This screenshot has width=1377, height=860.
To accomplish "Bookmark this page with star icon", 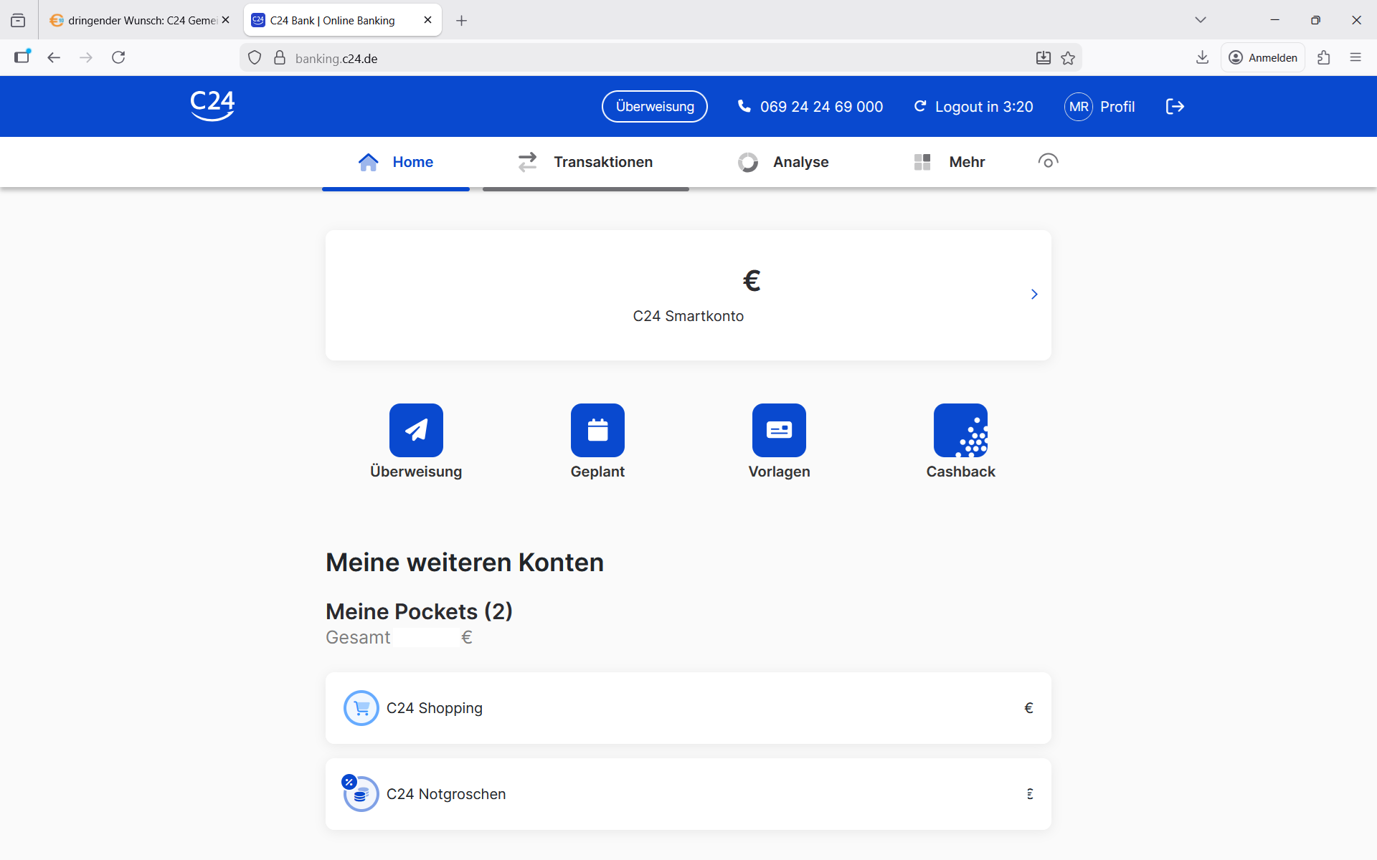I will point(1068,58).
